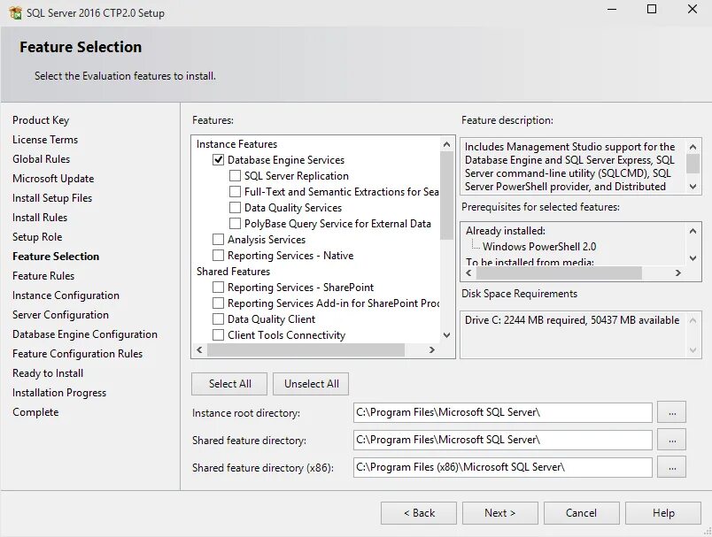Click the SQL Server setup title icon

15,12
